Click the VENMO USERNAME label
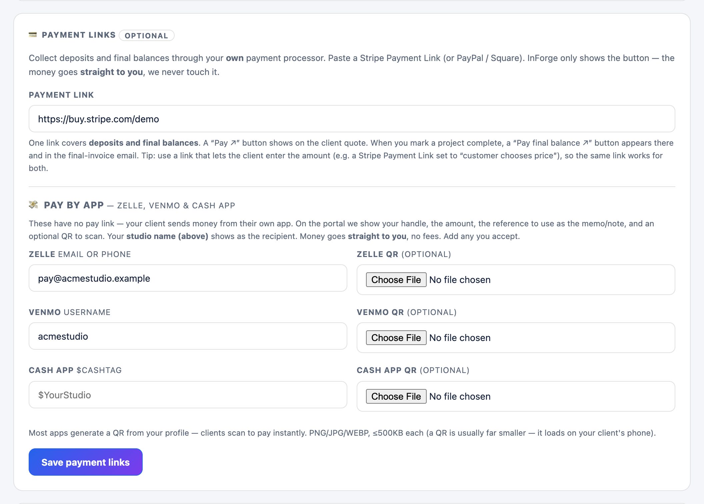The height and width of the screenshot is (504, 704). [70, 312]
